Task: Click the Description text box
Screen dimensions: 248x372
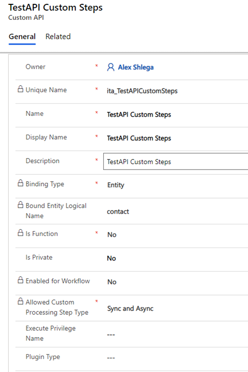Action: [176, 161]
